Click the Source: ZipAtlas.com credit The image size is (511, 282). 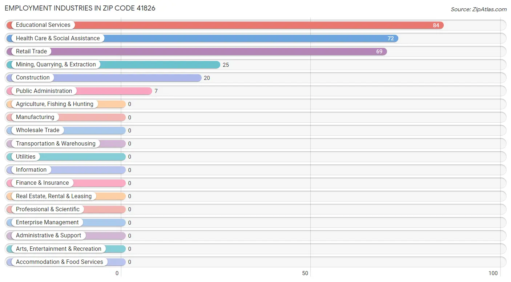point(478,9)
